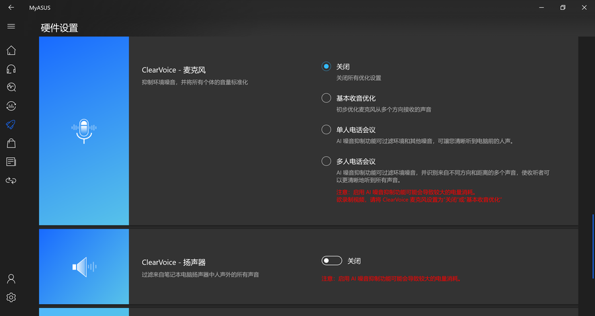
Task: Click the ClearVoice speaker tile image
Action: [x=84, y=266]
